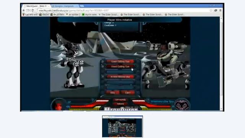
Task: Click the button below OPTIONS
Action: [120, 104]
